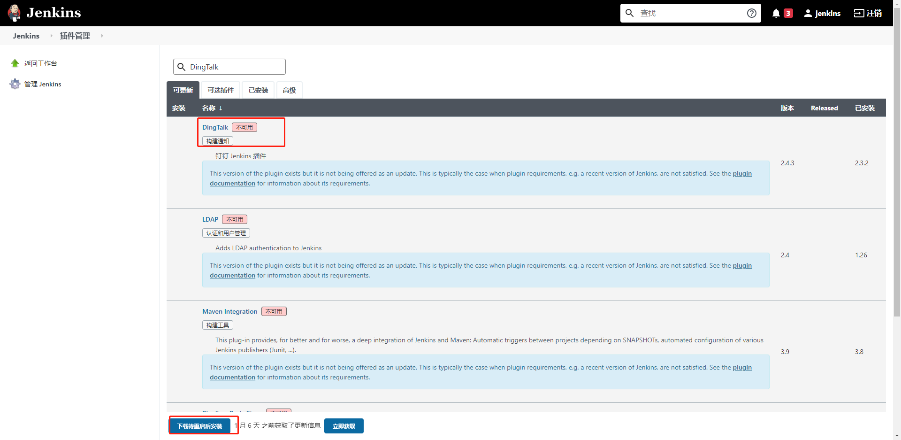Screen dimensions: 901x440
Task: Click the logout arrow icon
Action: pos(859,13)
